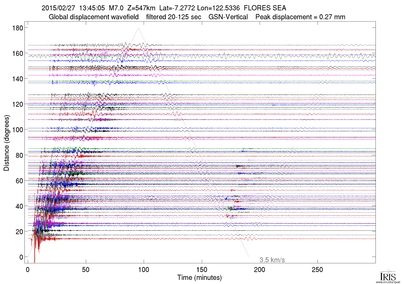Click the Global displacement wavefield subtitle
The height and width of the screenshot is (284, 402).
click(x=94, y=17)
